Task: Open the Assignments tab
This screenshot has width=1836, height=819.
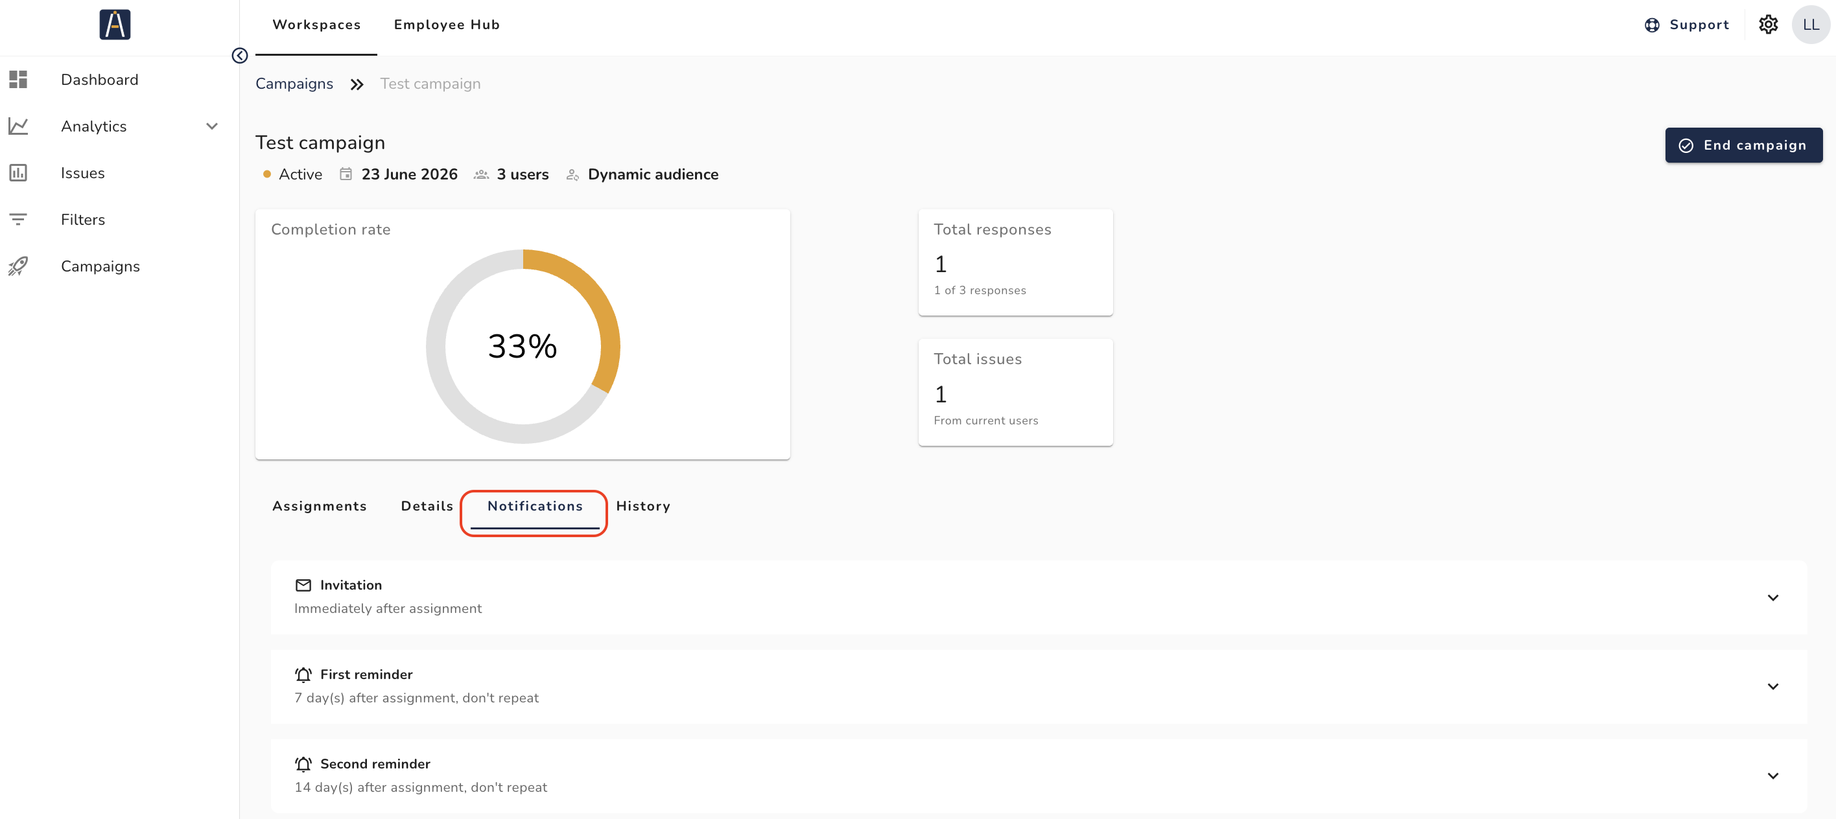Action: (320, 505)
